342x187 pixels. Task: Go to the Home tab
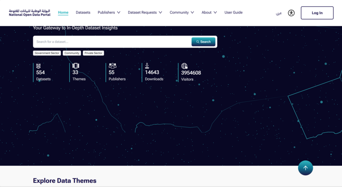pyautogui.click(x=63, y=12)
